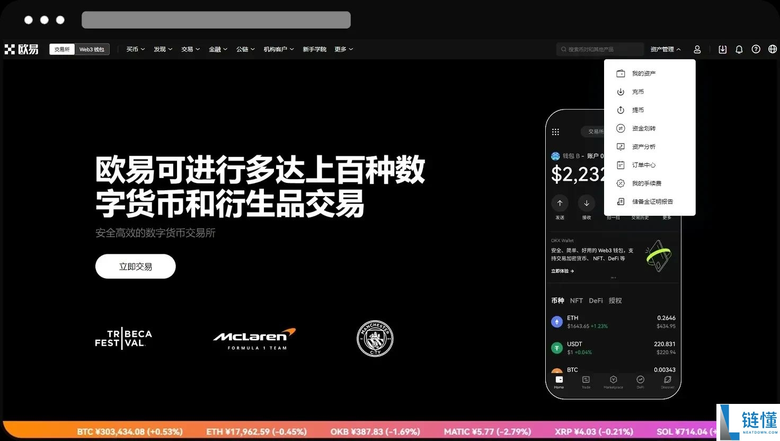Click the notification bell icon
Screen dimensions: 780x441
[x=739, y=49]
